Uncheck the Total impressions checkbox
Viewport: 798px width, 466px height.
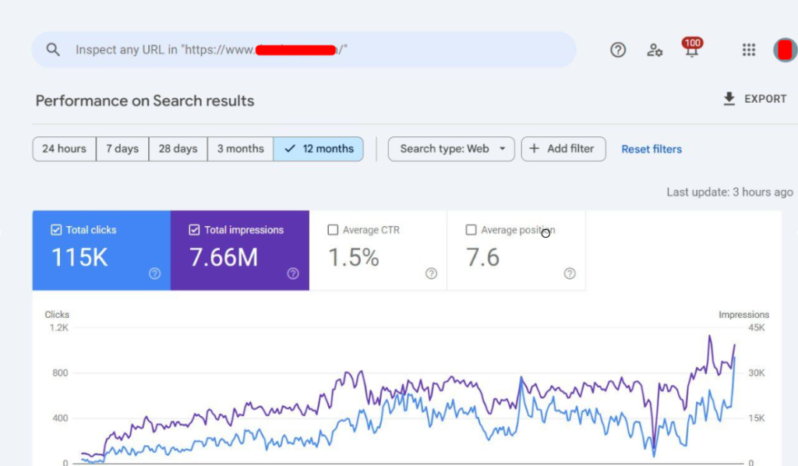[x=196, y=229]
